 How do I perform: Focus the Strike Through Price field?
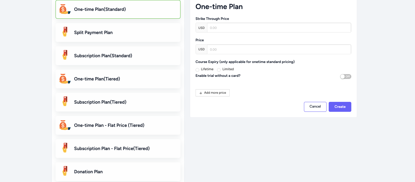279,28
